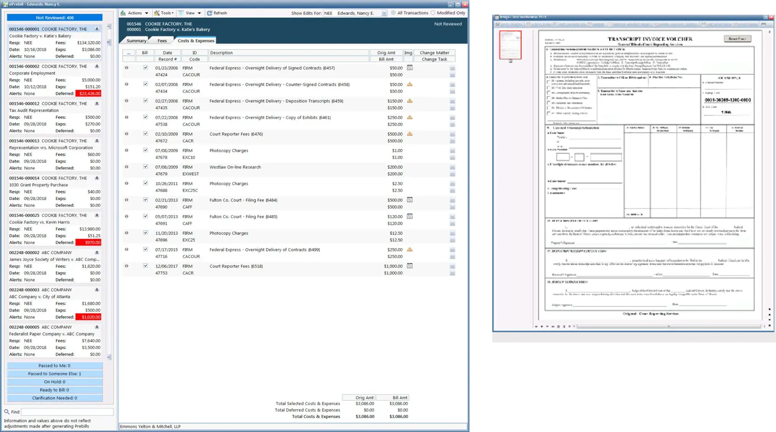Open the View dropdown arrow
Viewport: 776px width, 432px height.
[200, 12]
